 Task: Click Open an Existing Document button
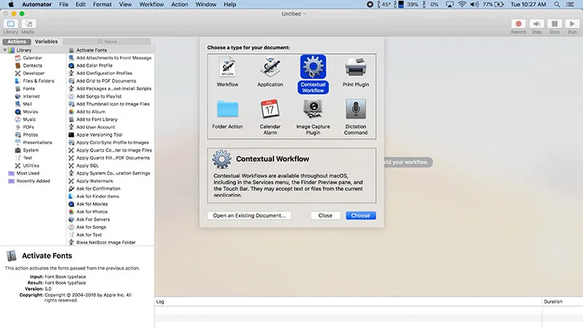[249, 216]
